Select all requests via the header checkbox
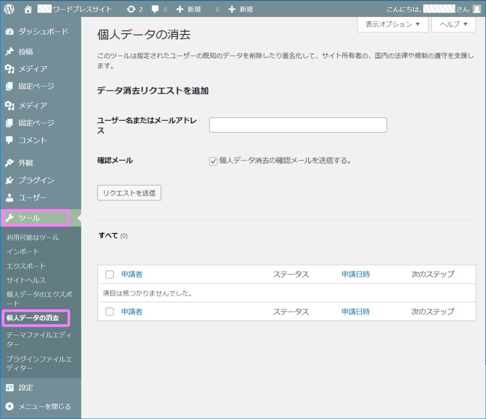 (109, 274)
